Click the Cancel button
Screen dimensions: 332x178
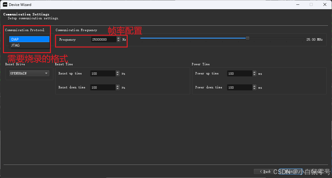click(x=316, y=171)
